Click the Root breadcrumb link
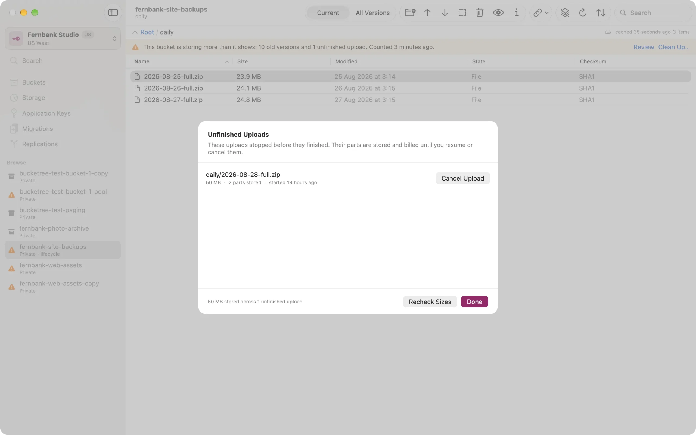 point(147,32)
